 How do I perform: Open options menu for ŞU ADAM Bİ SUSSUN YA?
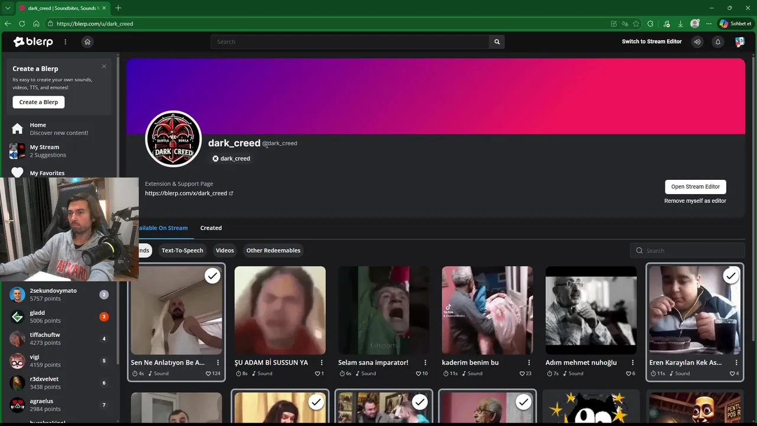click(x=322, y=363)
